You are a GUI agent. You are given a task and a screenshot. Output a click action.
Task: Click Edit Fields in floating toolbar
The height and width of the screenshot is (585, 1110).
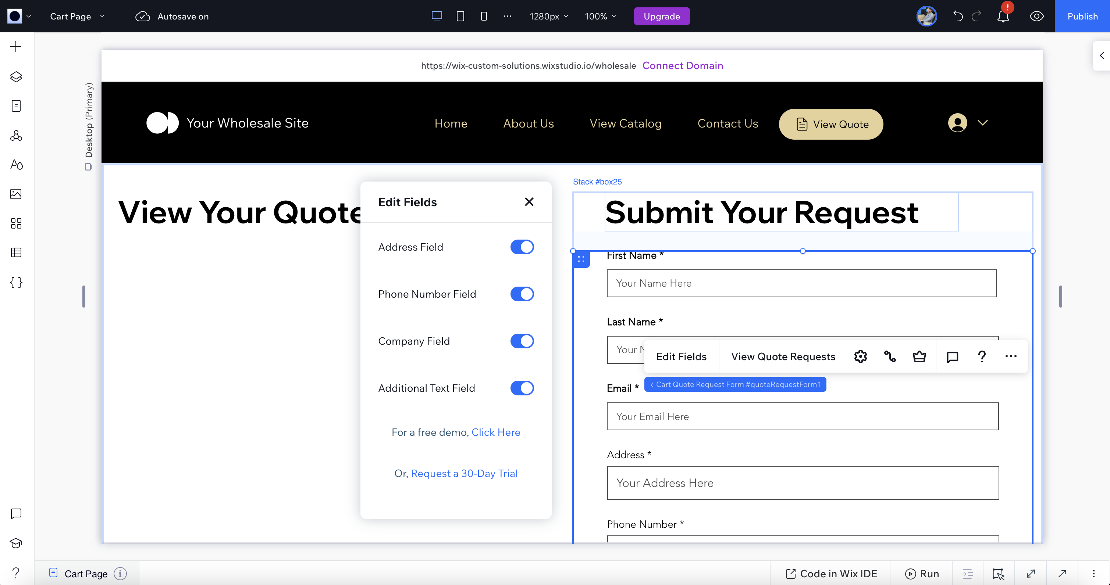(x=681, y=356)
